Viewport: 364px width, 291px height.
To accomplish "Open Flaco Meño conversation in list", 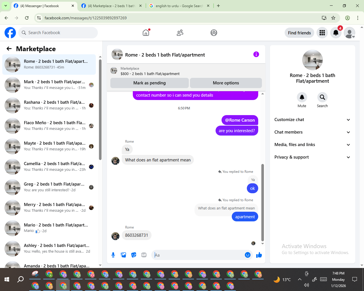I will coord(49,126).
